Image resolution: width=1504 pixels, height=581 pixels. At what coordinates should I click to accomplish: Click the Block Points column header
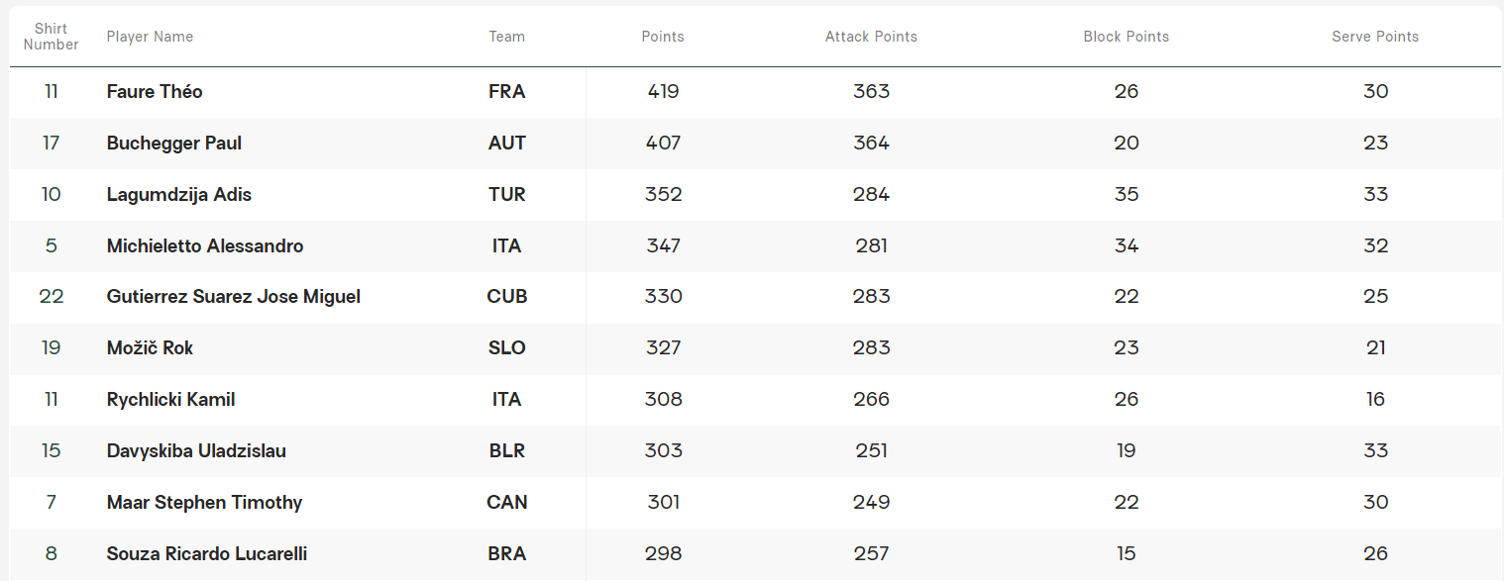tap(1126, 37)
